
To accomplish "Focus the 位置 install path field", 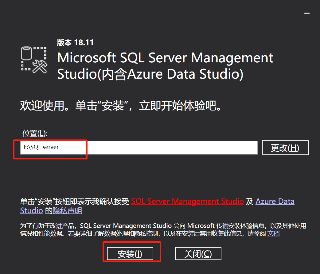I will click(x=139, y=147).
